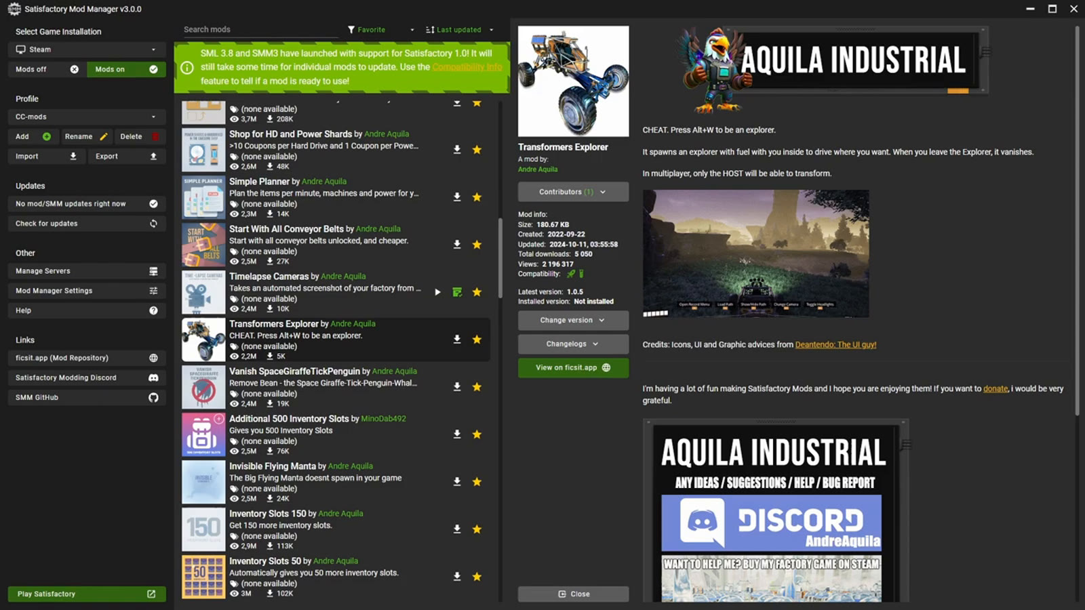Click MinoDab492 author link
Screen dimensions: 1085x610
[x=383, y=419]
